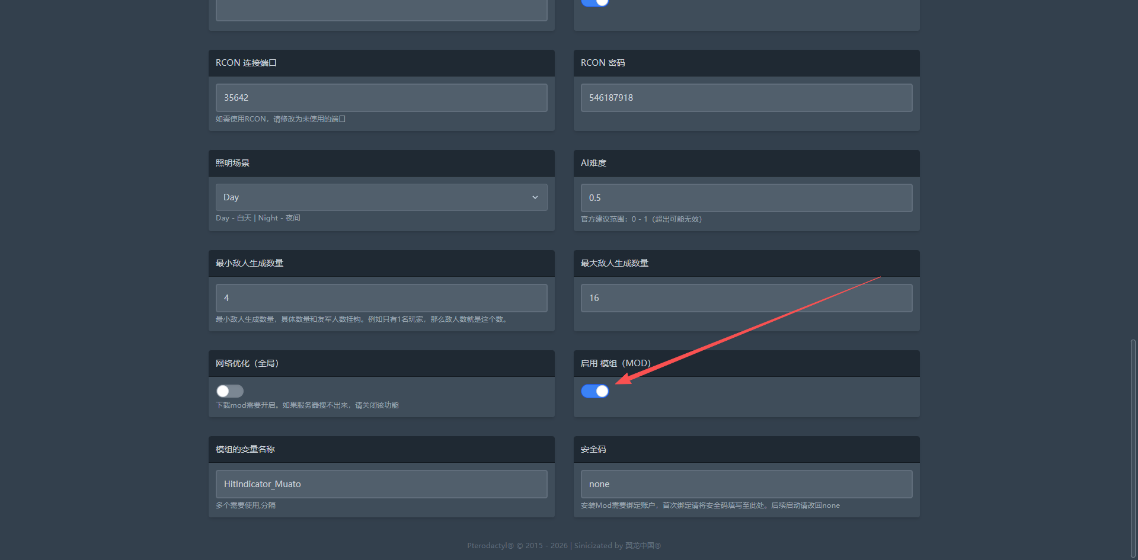Click the AI难度 field showing 0.5

(x=746, y=198)
